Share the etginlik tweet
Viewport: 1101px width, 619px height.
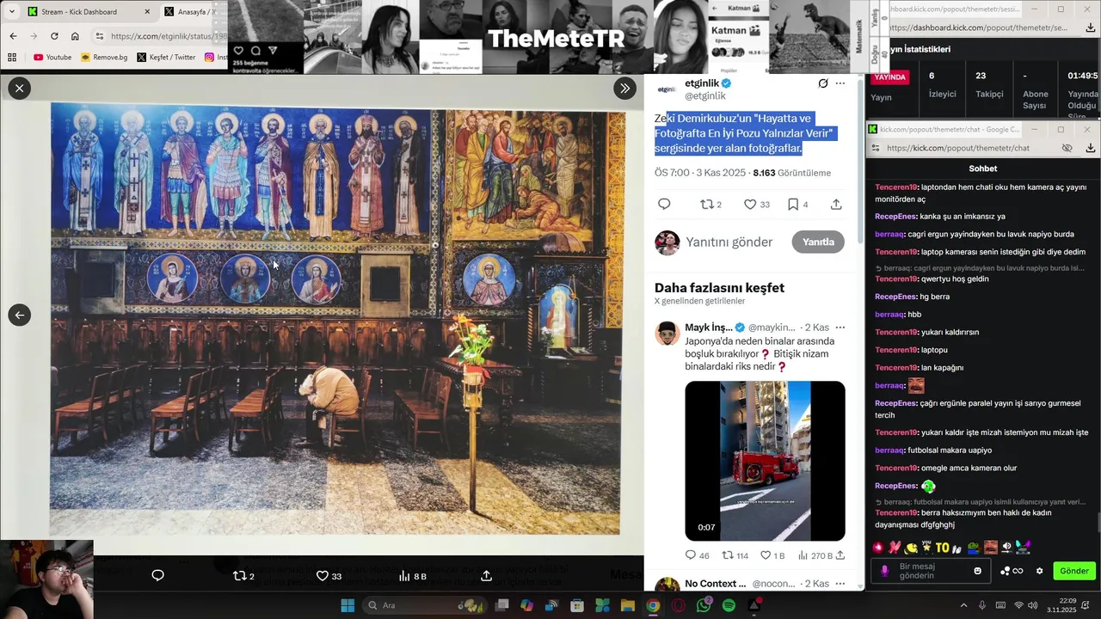(836, 204)
